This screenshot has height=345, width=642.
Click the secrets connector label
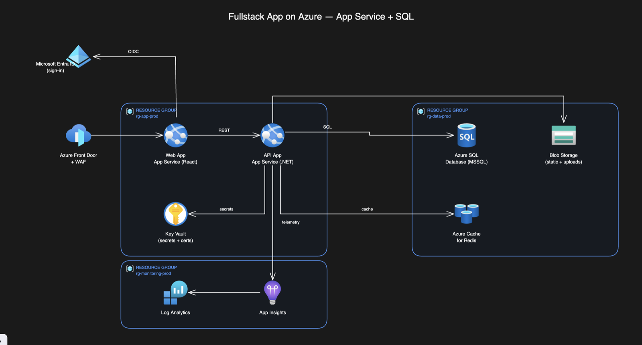[226, 209]
